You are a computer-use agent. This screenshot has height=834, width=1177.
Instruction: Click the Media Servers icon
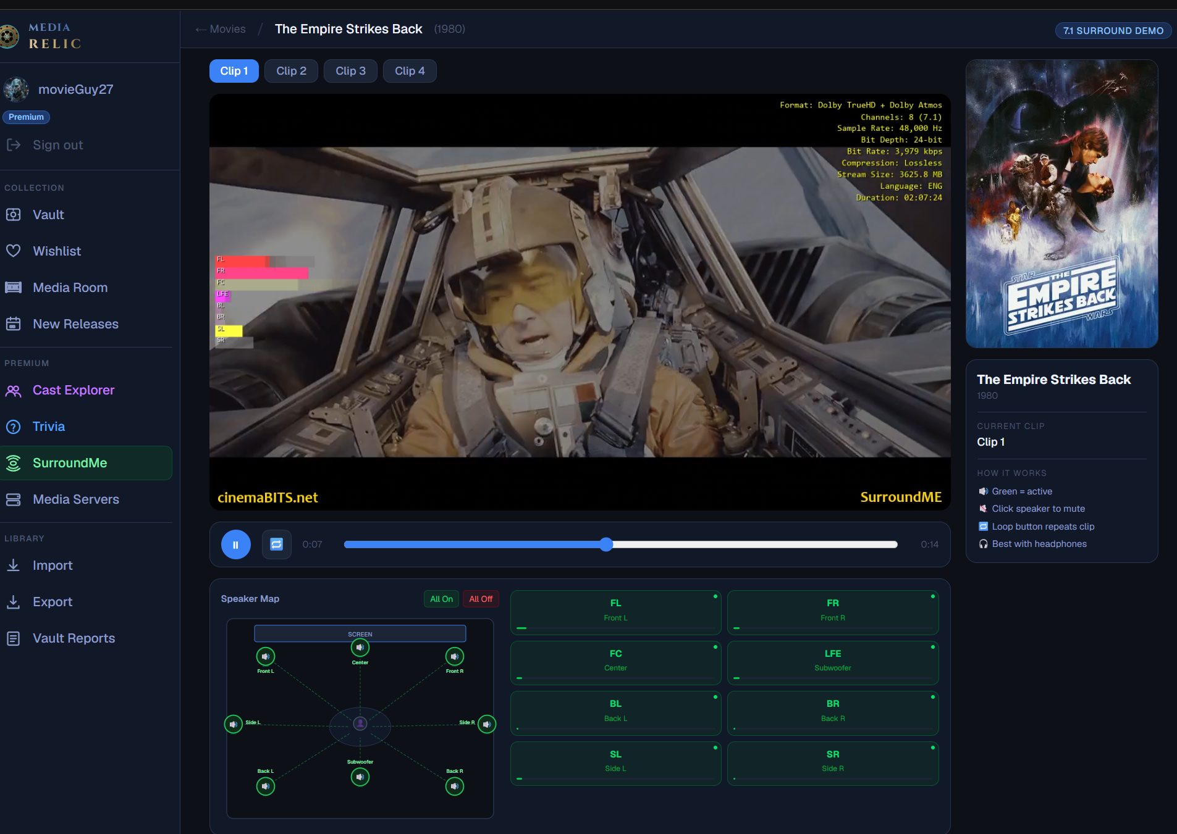pos(14,499)
